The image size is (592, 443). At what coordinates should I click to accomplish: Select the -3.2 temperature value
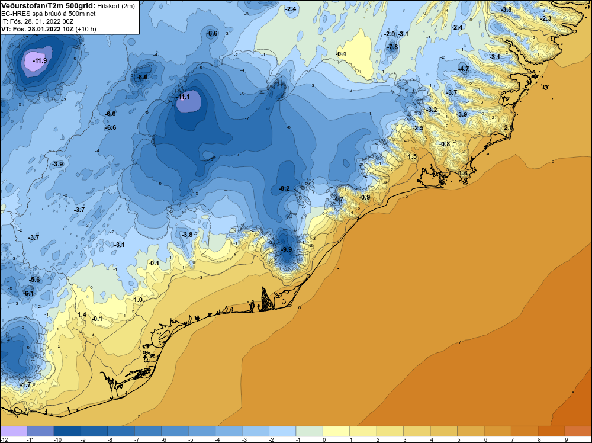[432, 110]
